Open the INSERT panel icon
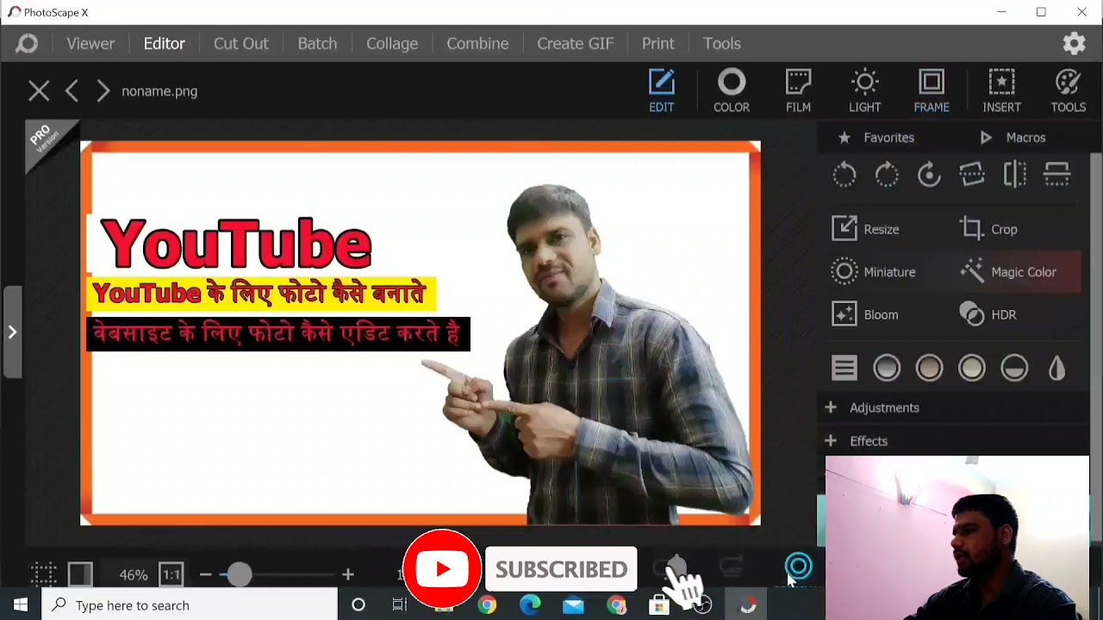1103x620 pixels. coord(1001,91)
